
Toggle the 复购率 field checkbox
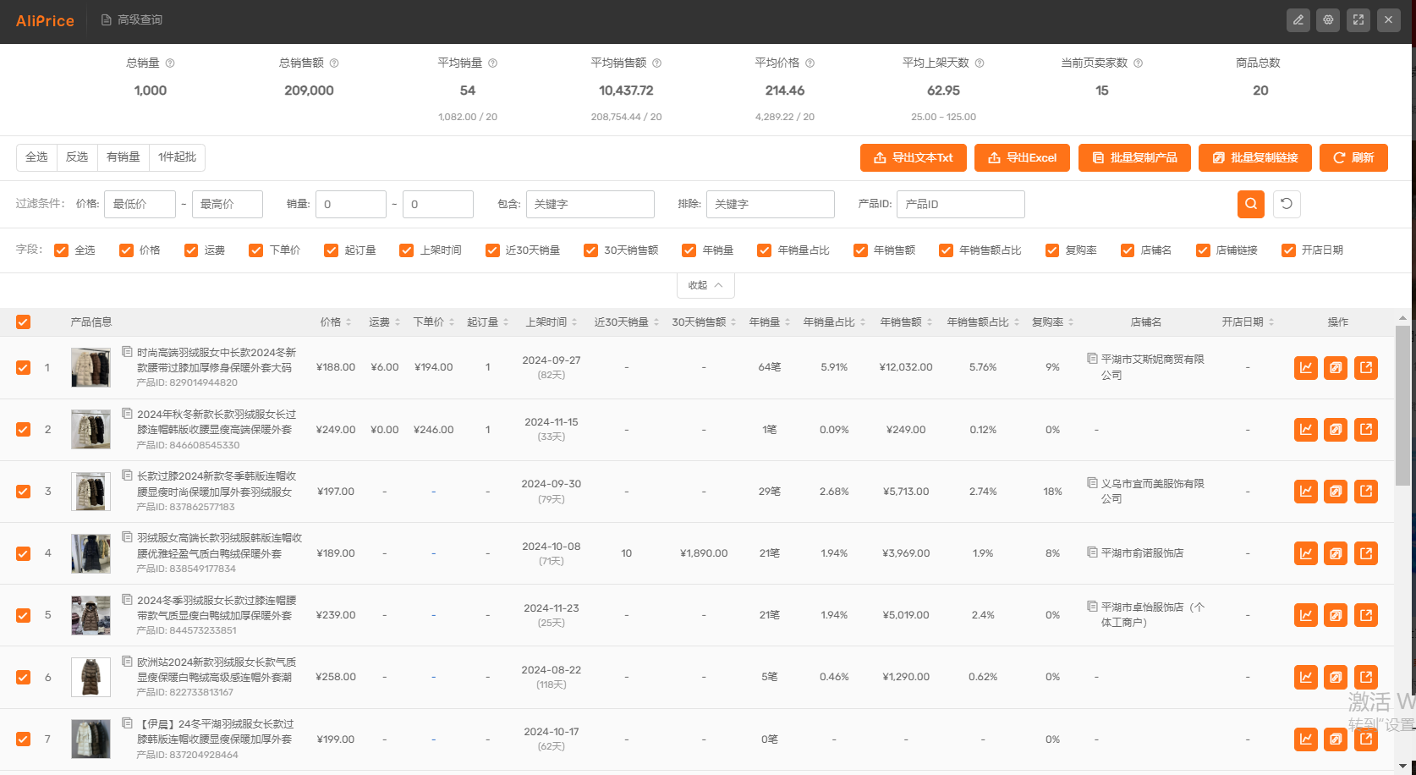tap(1052, 250)
